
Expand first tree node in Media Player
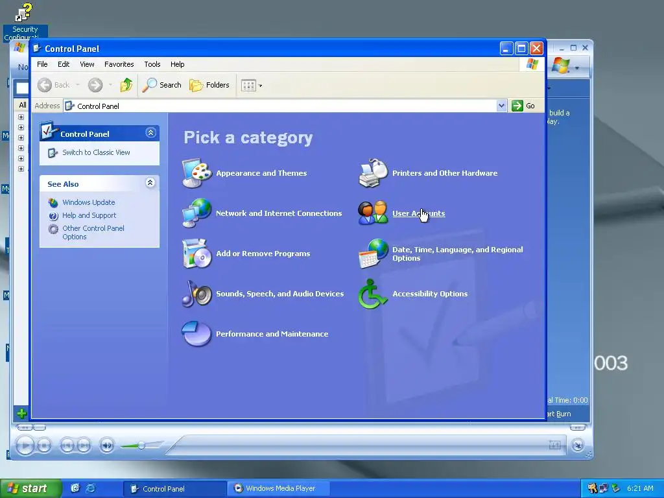pos(21,117)
